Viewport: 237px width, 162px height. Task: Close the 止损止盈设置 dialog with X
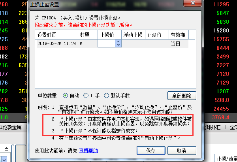tap(193, 3)
